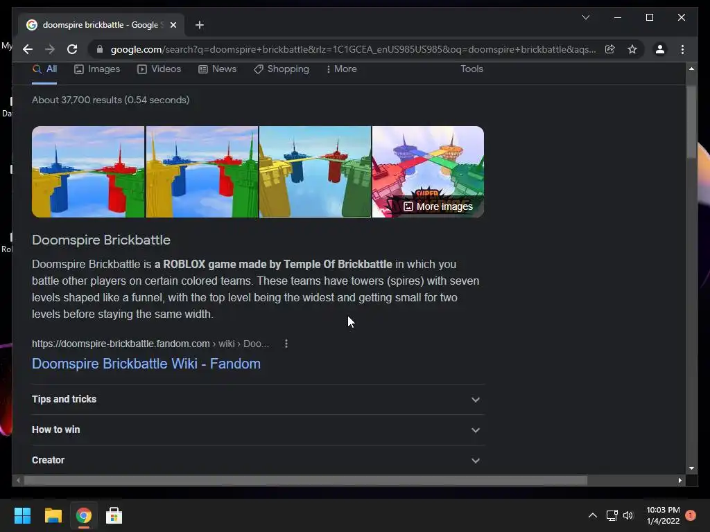Reload the Google search page
The width and height of the screenshot is (710, 532).
point(72,49)
